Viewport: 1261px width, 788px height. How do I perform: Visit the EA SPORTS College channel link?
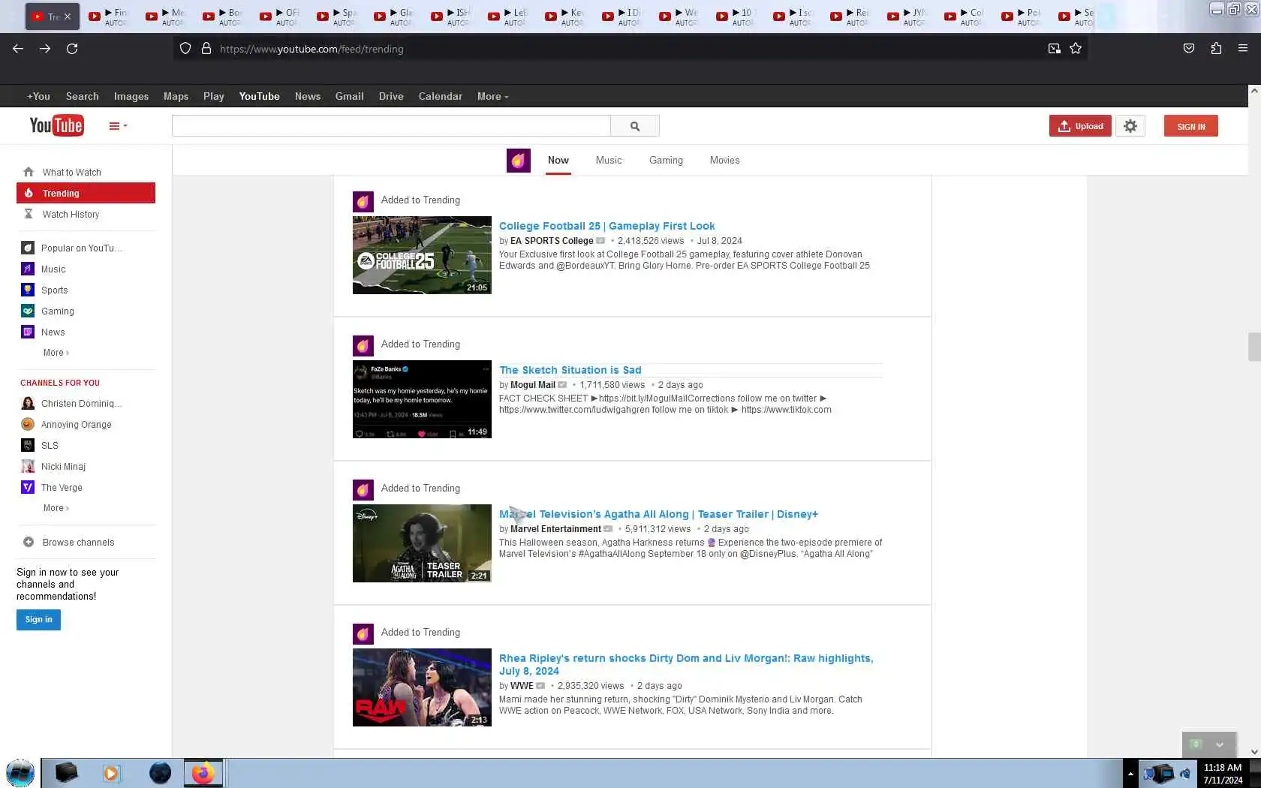coord(552,241)
